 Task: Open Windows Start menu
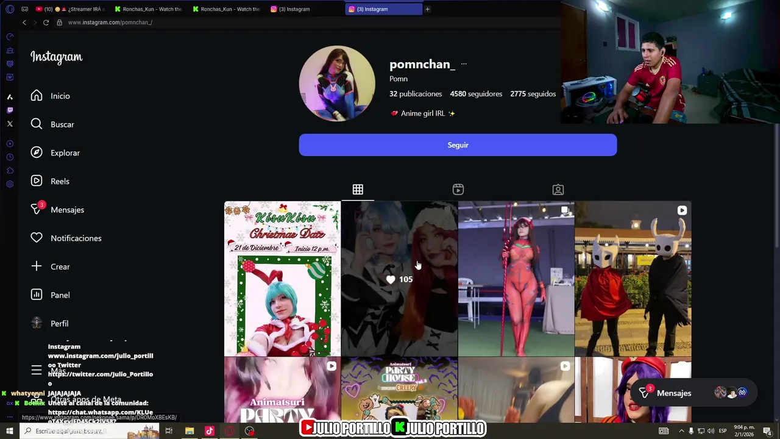tap(10, 431)
